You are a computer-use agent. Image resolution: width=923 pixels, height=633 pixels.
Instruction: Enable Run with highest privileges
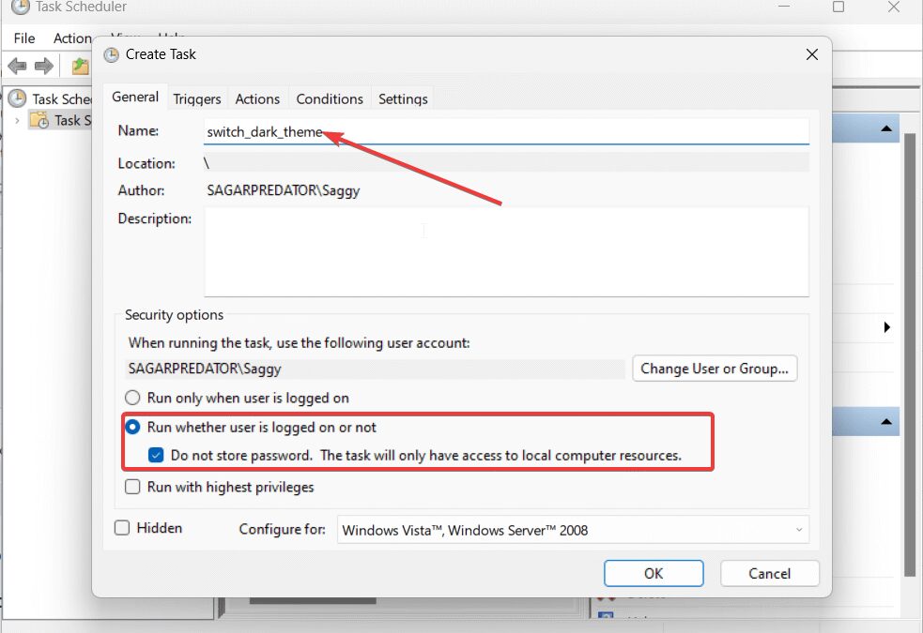(x=132, y=487)
